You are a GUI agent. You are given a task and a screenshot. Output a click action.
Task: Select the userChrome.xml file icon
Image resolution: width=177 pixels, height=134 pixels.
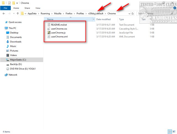pyautogui.click(x=49, y=37)
